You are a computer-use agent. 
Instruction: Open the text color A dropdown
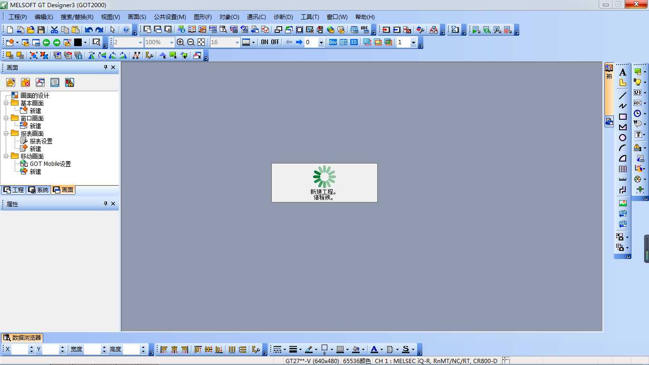coord(382,349)
